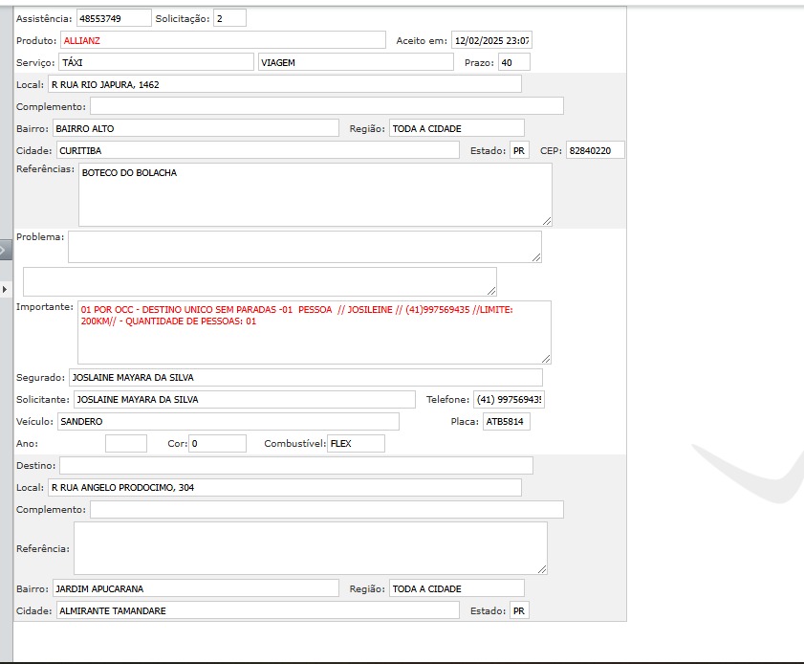Click destination Local field RUA ANGELO PRODOCIMO
804x664 pixels.
[285, 488]
